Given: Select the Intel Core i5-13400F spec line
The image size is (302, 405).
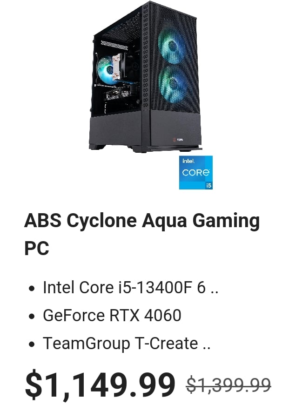Looking at the screenshot, I should [x=130, y=287].
